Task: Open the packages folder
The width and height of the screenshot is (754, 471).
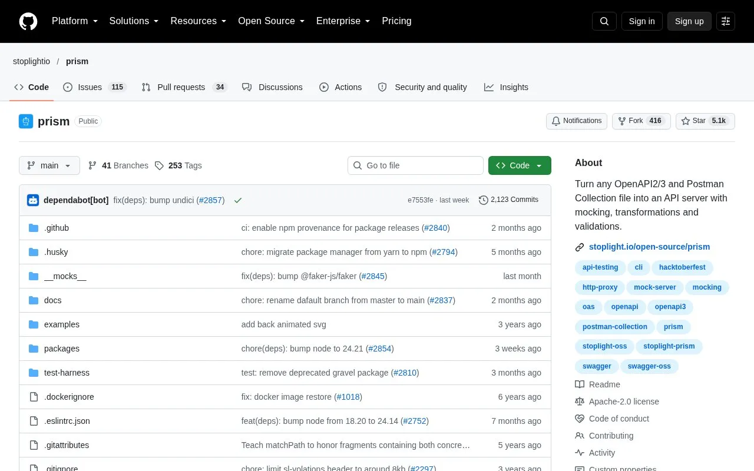Action: click(x=62, y=349)
